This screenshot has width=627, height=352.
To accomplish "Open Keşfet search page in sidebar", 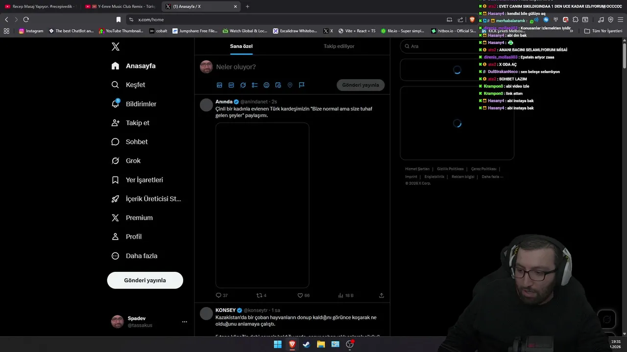I will [128, 85].
